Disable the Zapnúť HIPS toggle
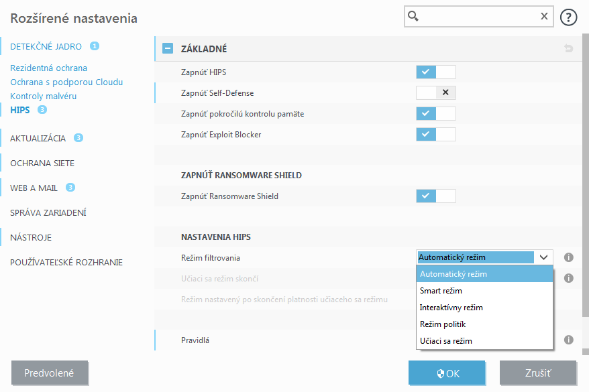Image resolution: width=589 pixels, height=392 pixels. click(435, 72)
